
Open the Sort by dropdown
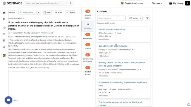point(135,18)
